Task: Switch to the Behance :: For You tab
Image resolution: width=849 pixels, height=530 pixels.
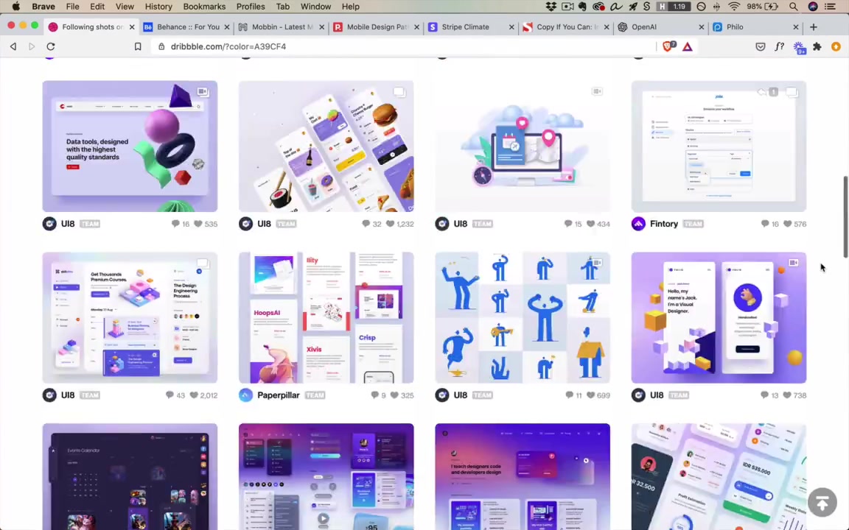Action: 186,27
